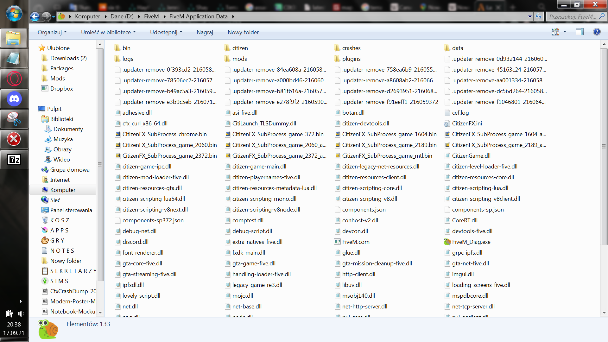This screenshot has height=342, width=608.
Task: Select the bin folder
Action: point(123,48)
